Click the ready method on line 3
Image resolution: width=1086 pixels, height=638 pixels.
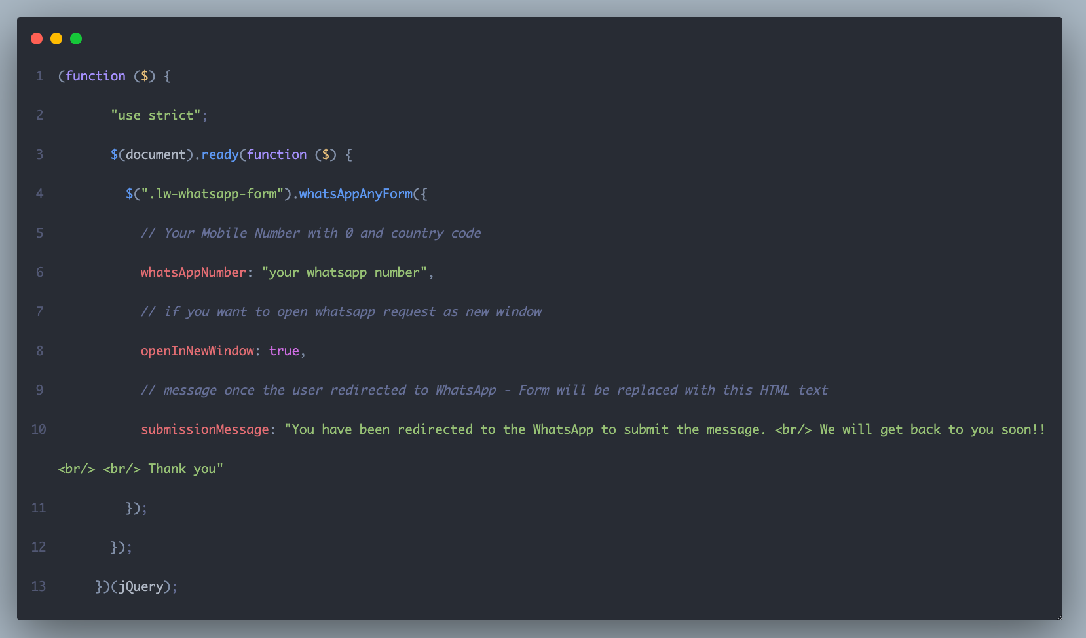[220, 155]
